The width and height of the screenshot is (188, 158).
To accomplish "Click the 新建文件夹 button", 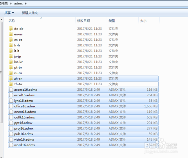I will 30,13.
